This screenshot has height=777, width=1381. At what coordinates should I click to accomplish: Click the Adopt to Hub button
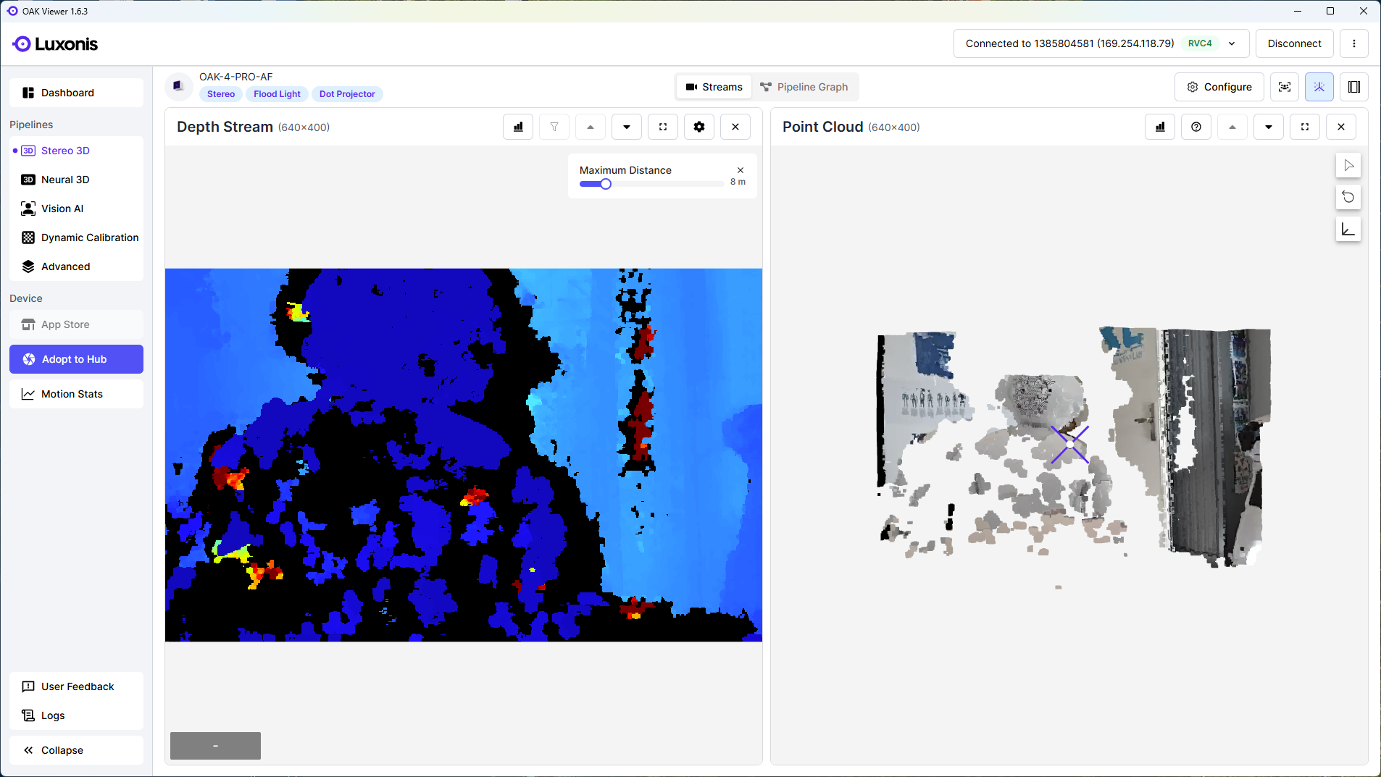pyautogui.click(x=76, y=359)
